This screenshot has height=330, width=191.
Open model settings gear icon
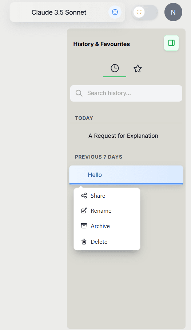tap(115, 12)
